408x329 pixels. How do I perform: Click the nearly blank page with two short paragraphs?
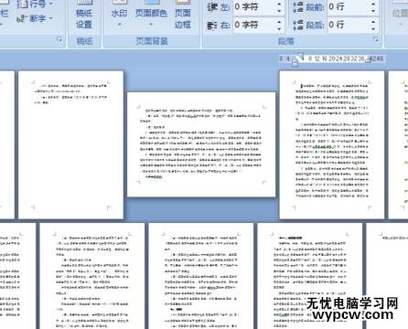(x=71, y=144)
